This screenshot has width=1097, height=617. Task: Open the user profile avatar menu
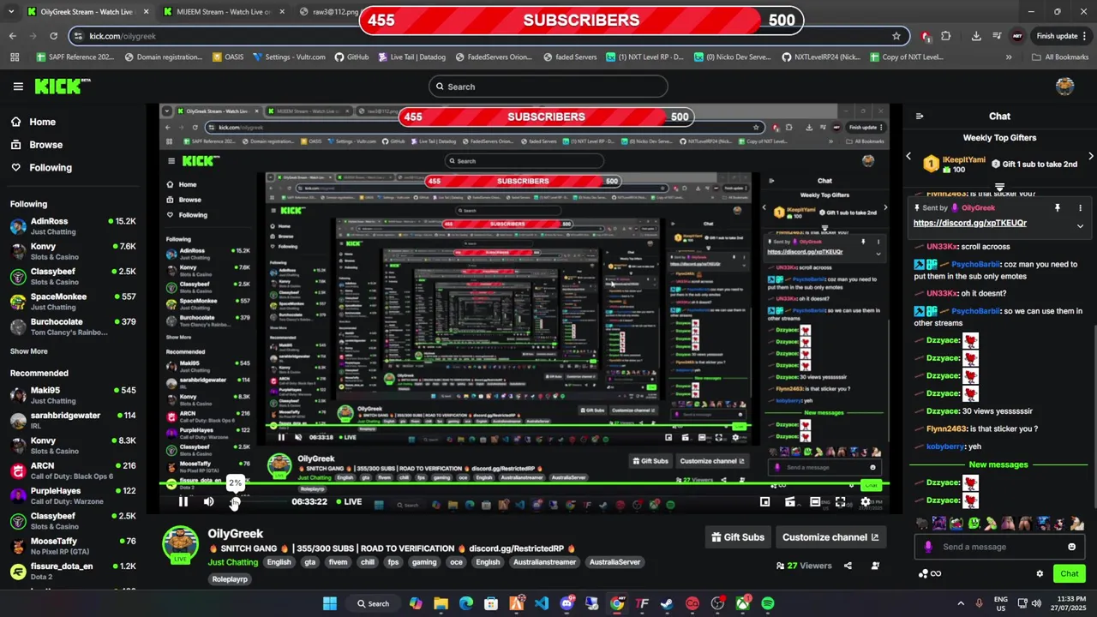(x=1064, y=86)
